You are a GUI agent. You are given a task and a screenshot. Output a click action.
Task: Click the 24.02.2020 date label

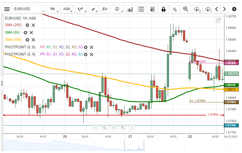coord(231,136)
